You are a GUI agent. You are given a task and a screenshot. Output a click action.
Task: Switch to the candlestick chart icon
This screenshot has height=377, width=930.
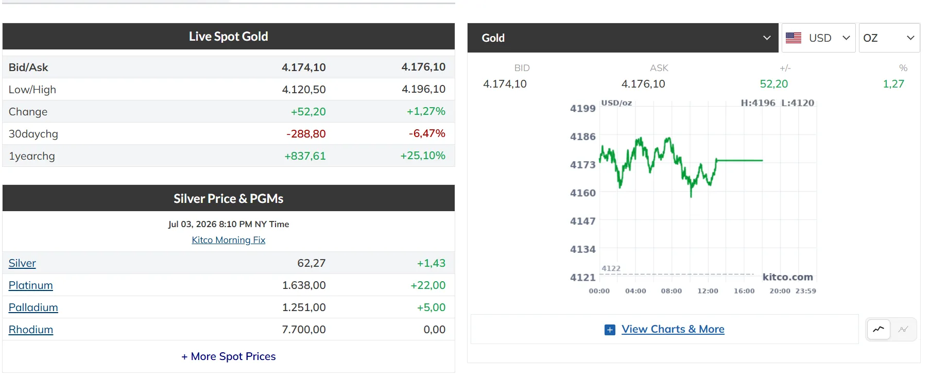[x=903, y=329]
